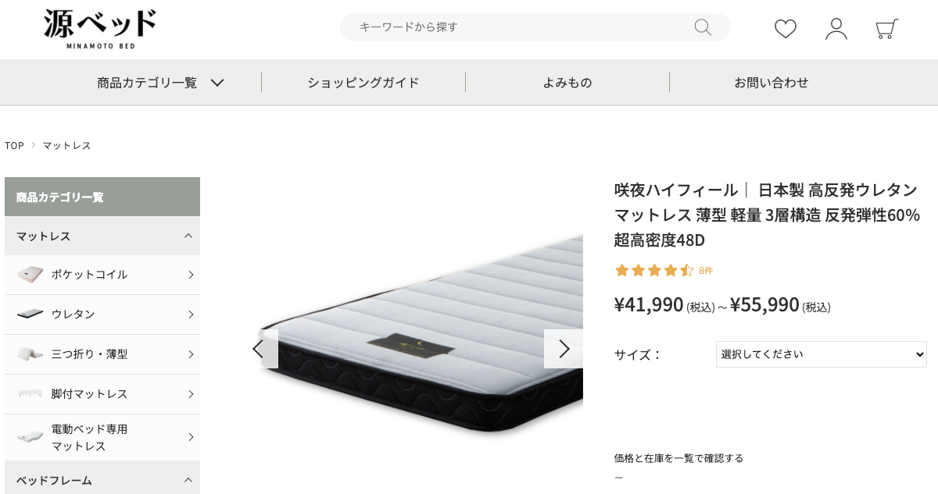This screenshot has width=938, height=494.
Task: Open the よみもの menu item
Action: click(x=567, y=82)
